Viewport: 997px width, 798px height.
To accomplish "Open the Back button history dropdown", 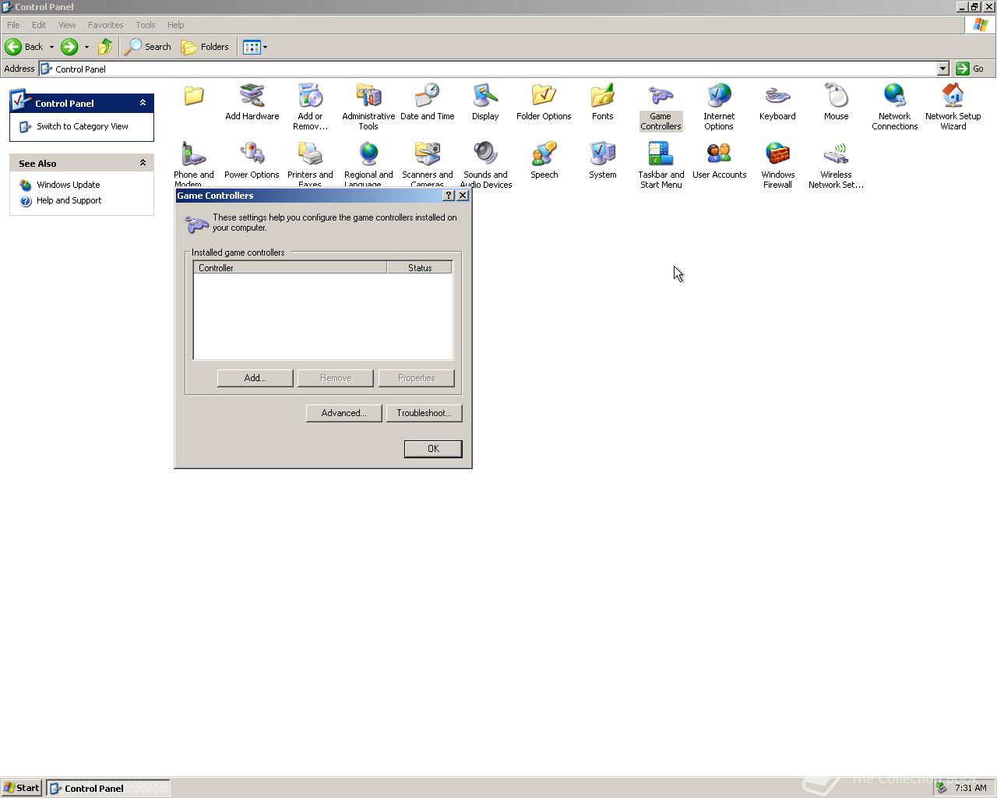I will click(51, 47).
